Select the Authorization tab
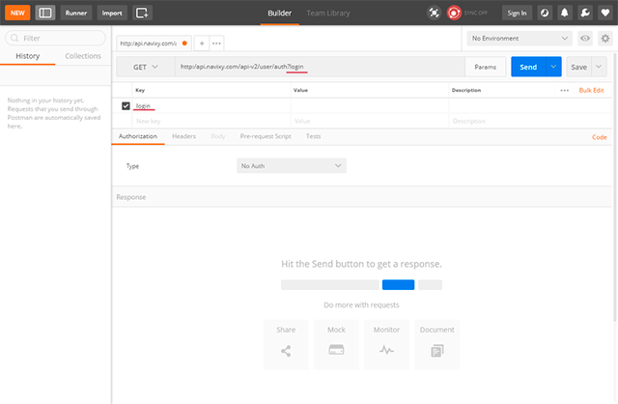The image size is (618, 404). tap(138, 136)
